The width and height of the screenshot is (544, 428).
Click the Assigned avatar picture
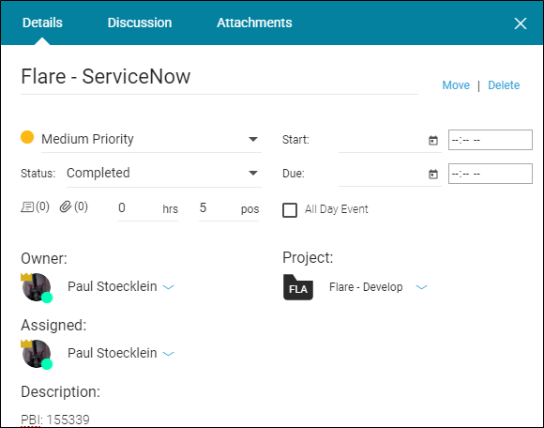pos(37,354)
